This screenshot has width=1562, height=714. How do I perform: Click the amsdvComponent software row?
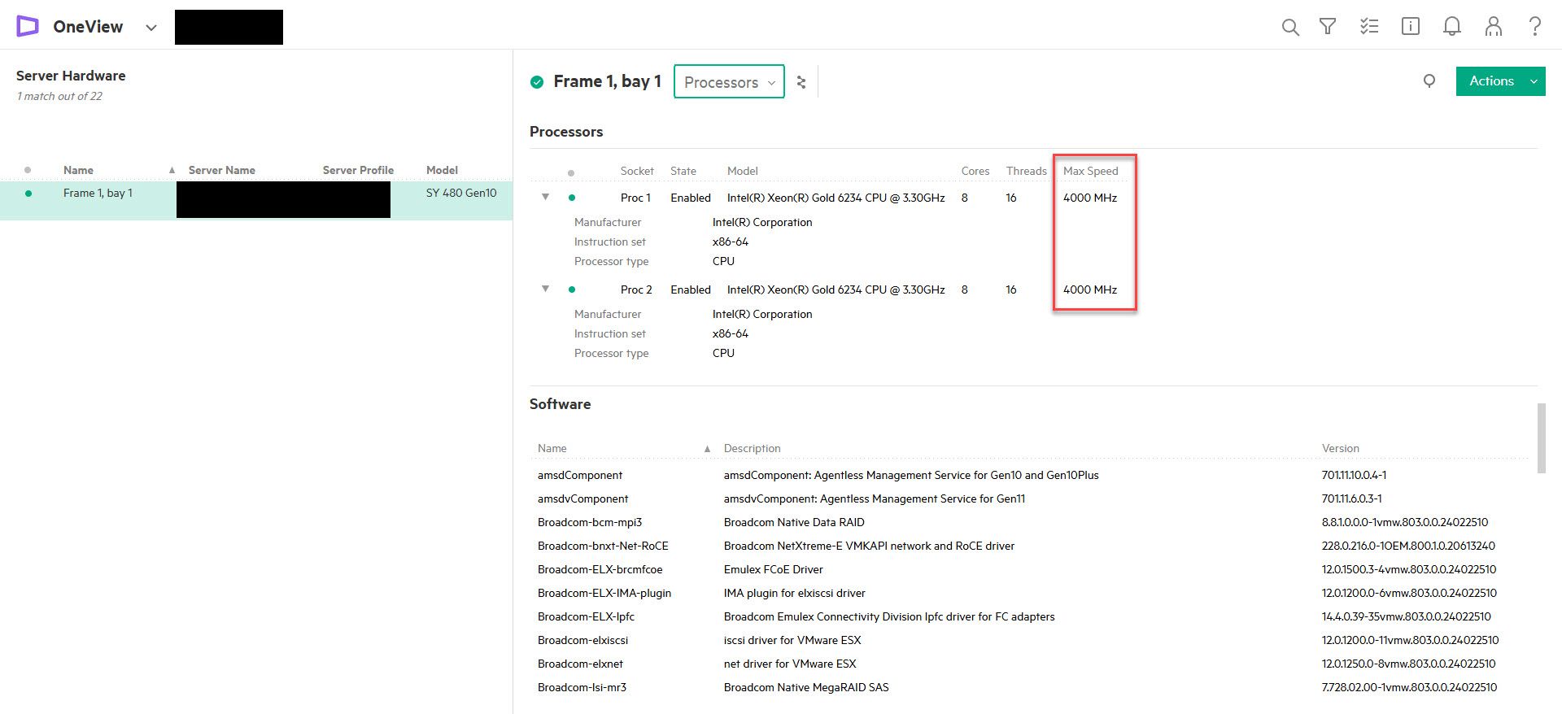[1030, 498]
